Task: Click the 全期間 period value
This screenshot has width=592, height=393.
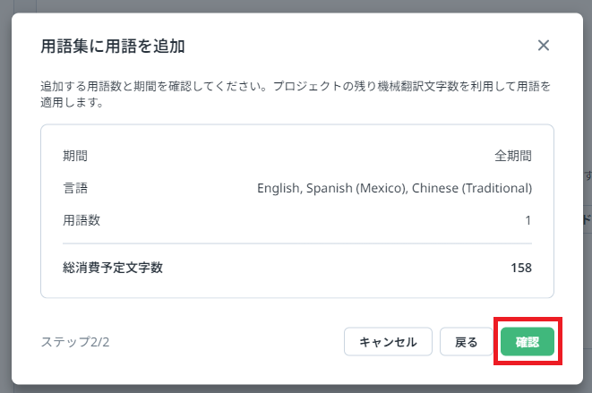Action: [513, 156]
